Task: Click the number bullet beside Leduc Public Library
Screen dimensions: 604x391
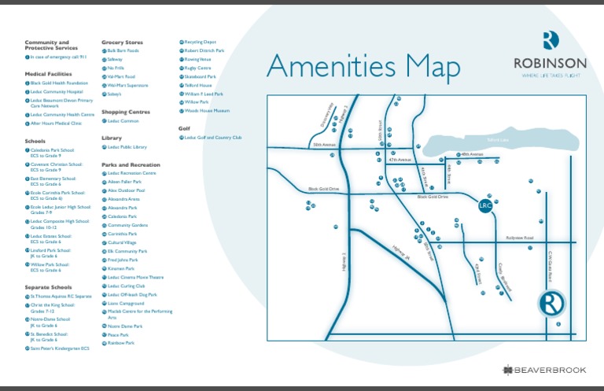Action: click(104, 147)
